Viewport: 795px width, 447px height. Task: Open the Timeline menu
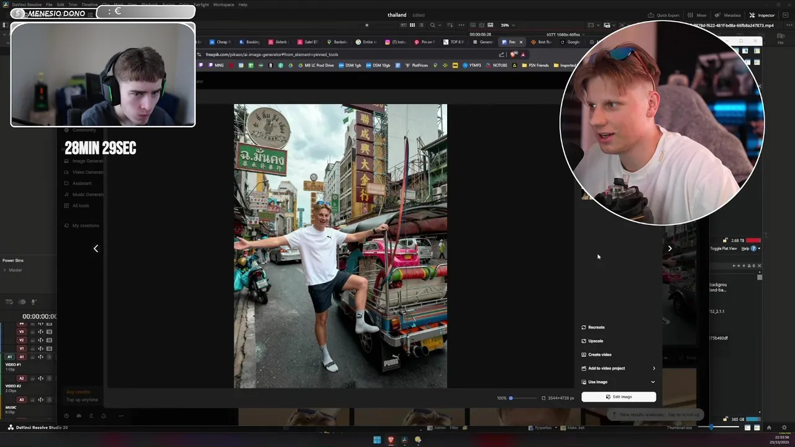coord(89,4)
